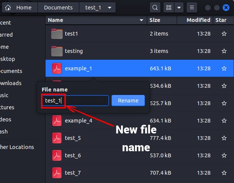This screenshot has height=183, width=234.
Task: Navigate to Documents in path bar
Action: coord(58,8)
